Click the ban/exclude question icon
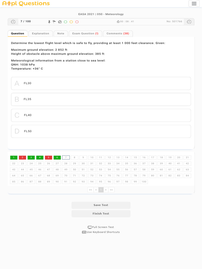Image resolution: width=202 pixels, height=269 pixels. point(60,22)
